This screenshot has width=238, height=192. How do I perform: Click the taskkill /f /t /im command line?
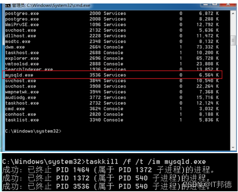click(104, 162)
